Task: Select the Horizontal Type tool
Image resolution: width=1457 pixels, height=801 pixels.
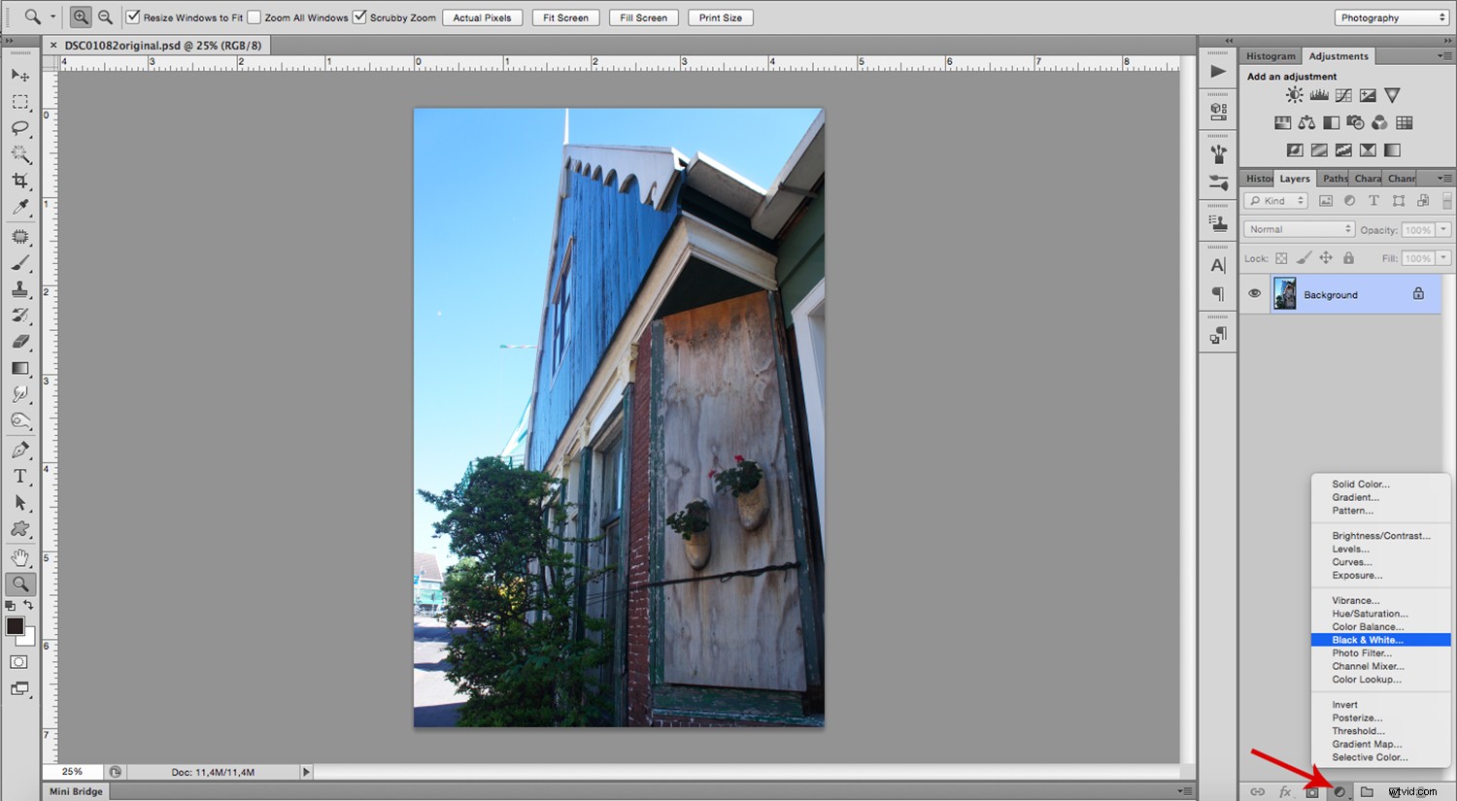Action: tap(19, 476)
